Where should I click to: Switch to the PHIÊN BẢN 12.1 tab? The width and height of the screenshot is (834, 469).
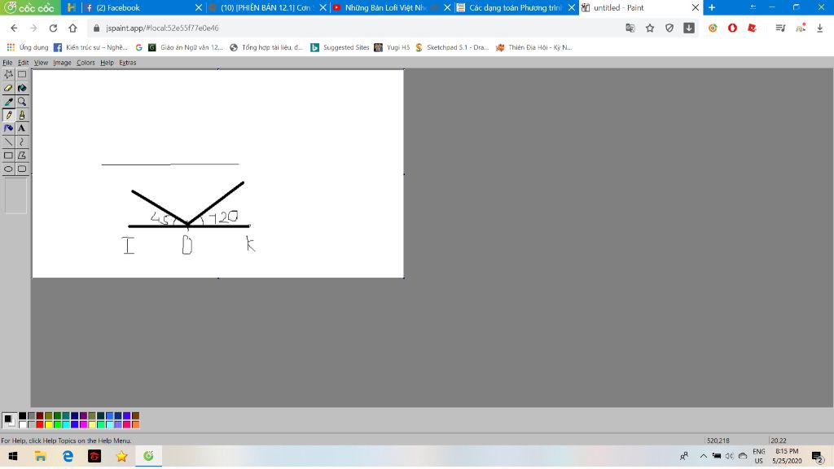267,7
